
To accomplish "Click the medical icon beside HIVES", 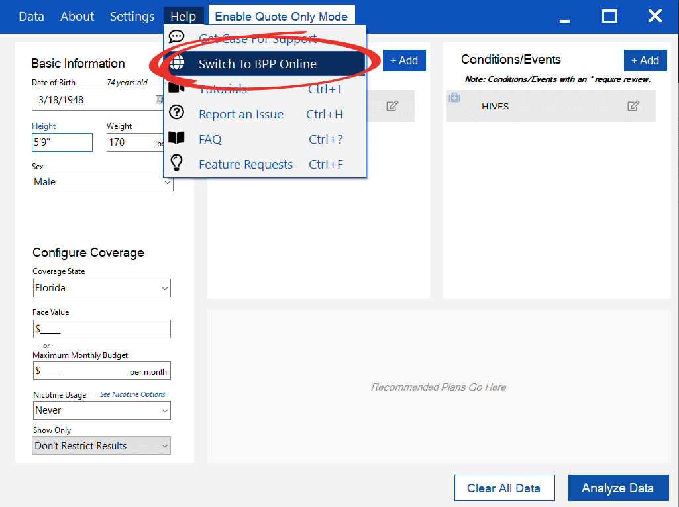I will pyautogui.click(x=454, y=98).
